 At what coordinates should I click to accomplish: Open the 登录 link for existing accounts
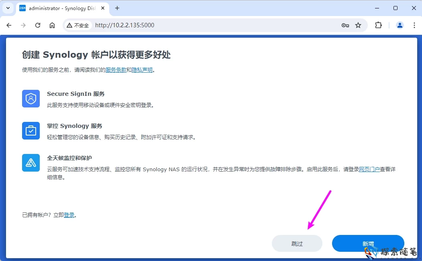click(69, 215)
